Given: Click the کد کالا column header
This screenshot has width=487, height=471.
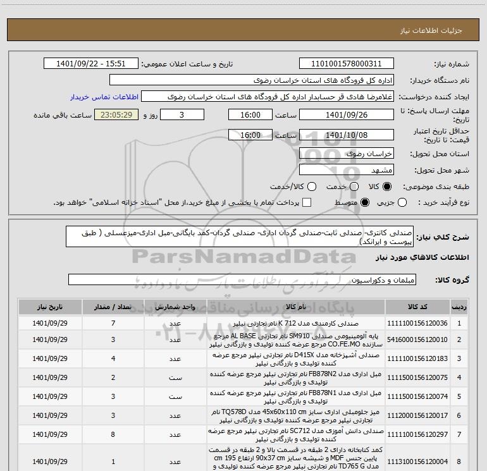Looking at the screenshot, I should tap(417, 307).
